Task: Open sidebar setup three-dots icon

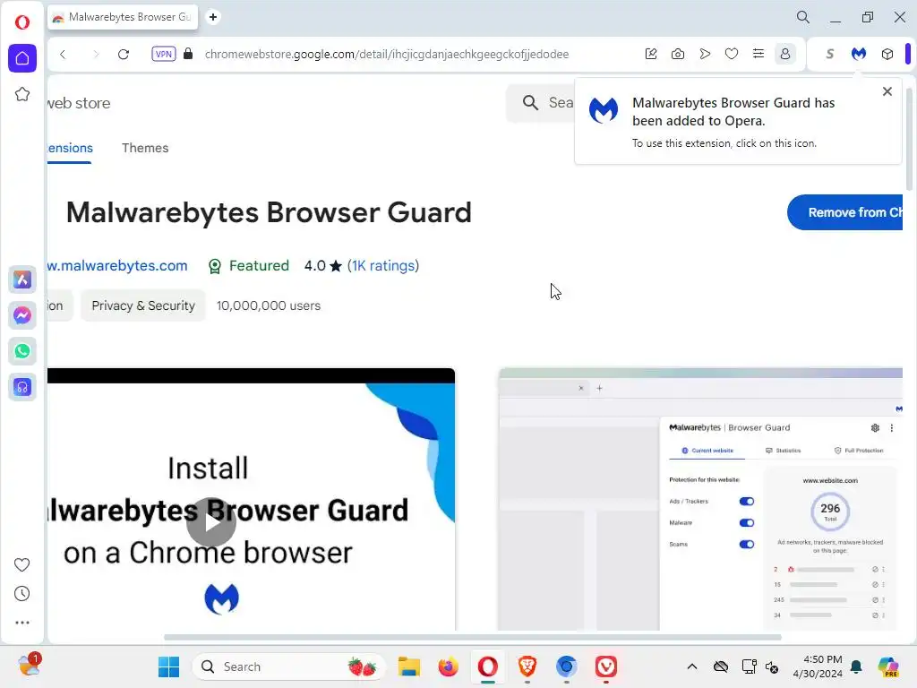Action: (22, 623)
